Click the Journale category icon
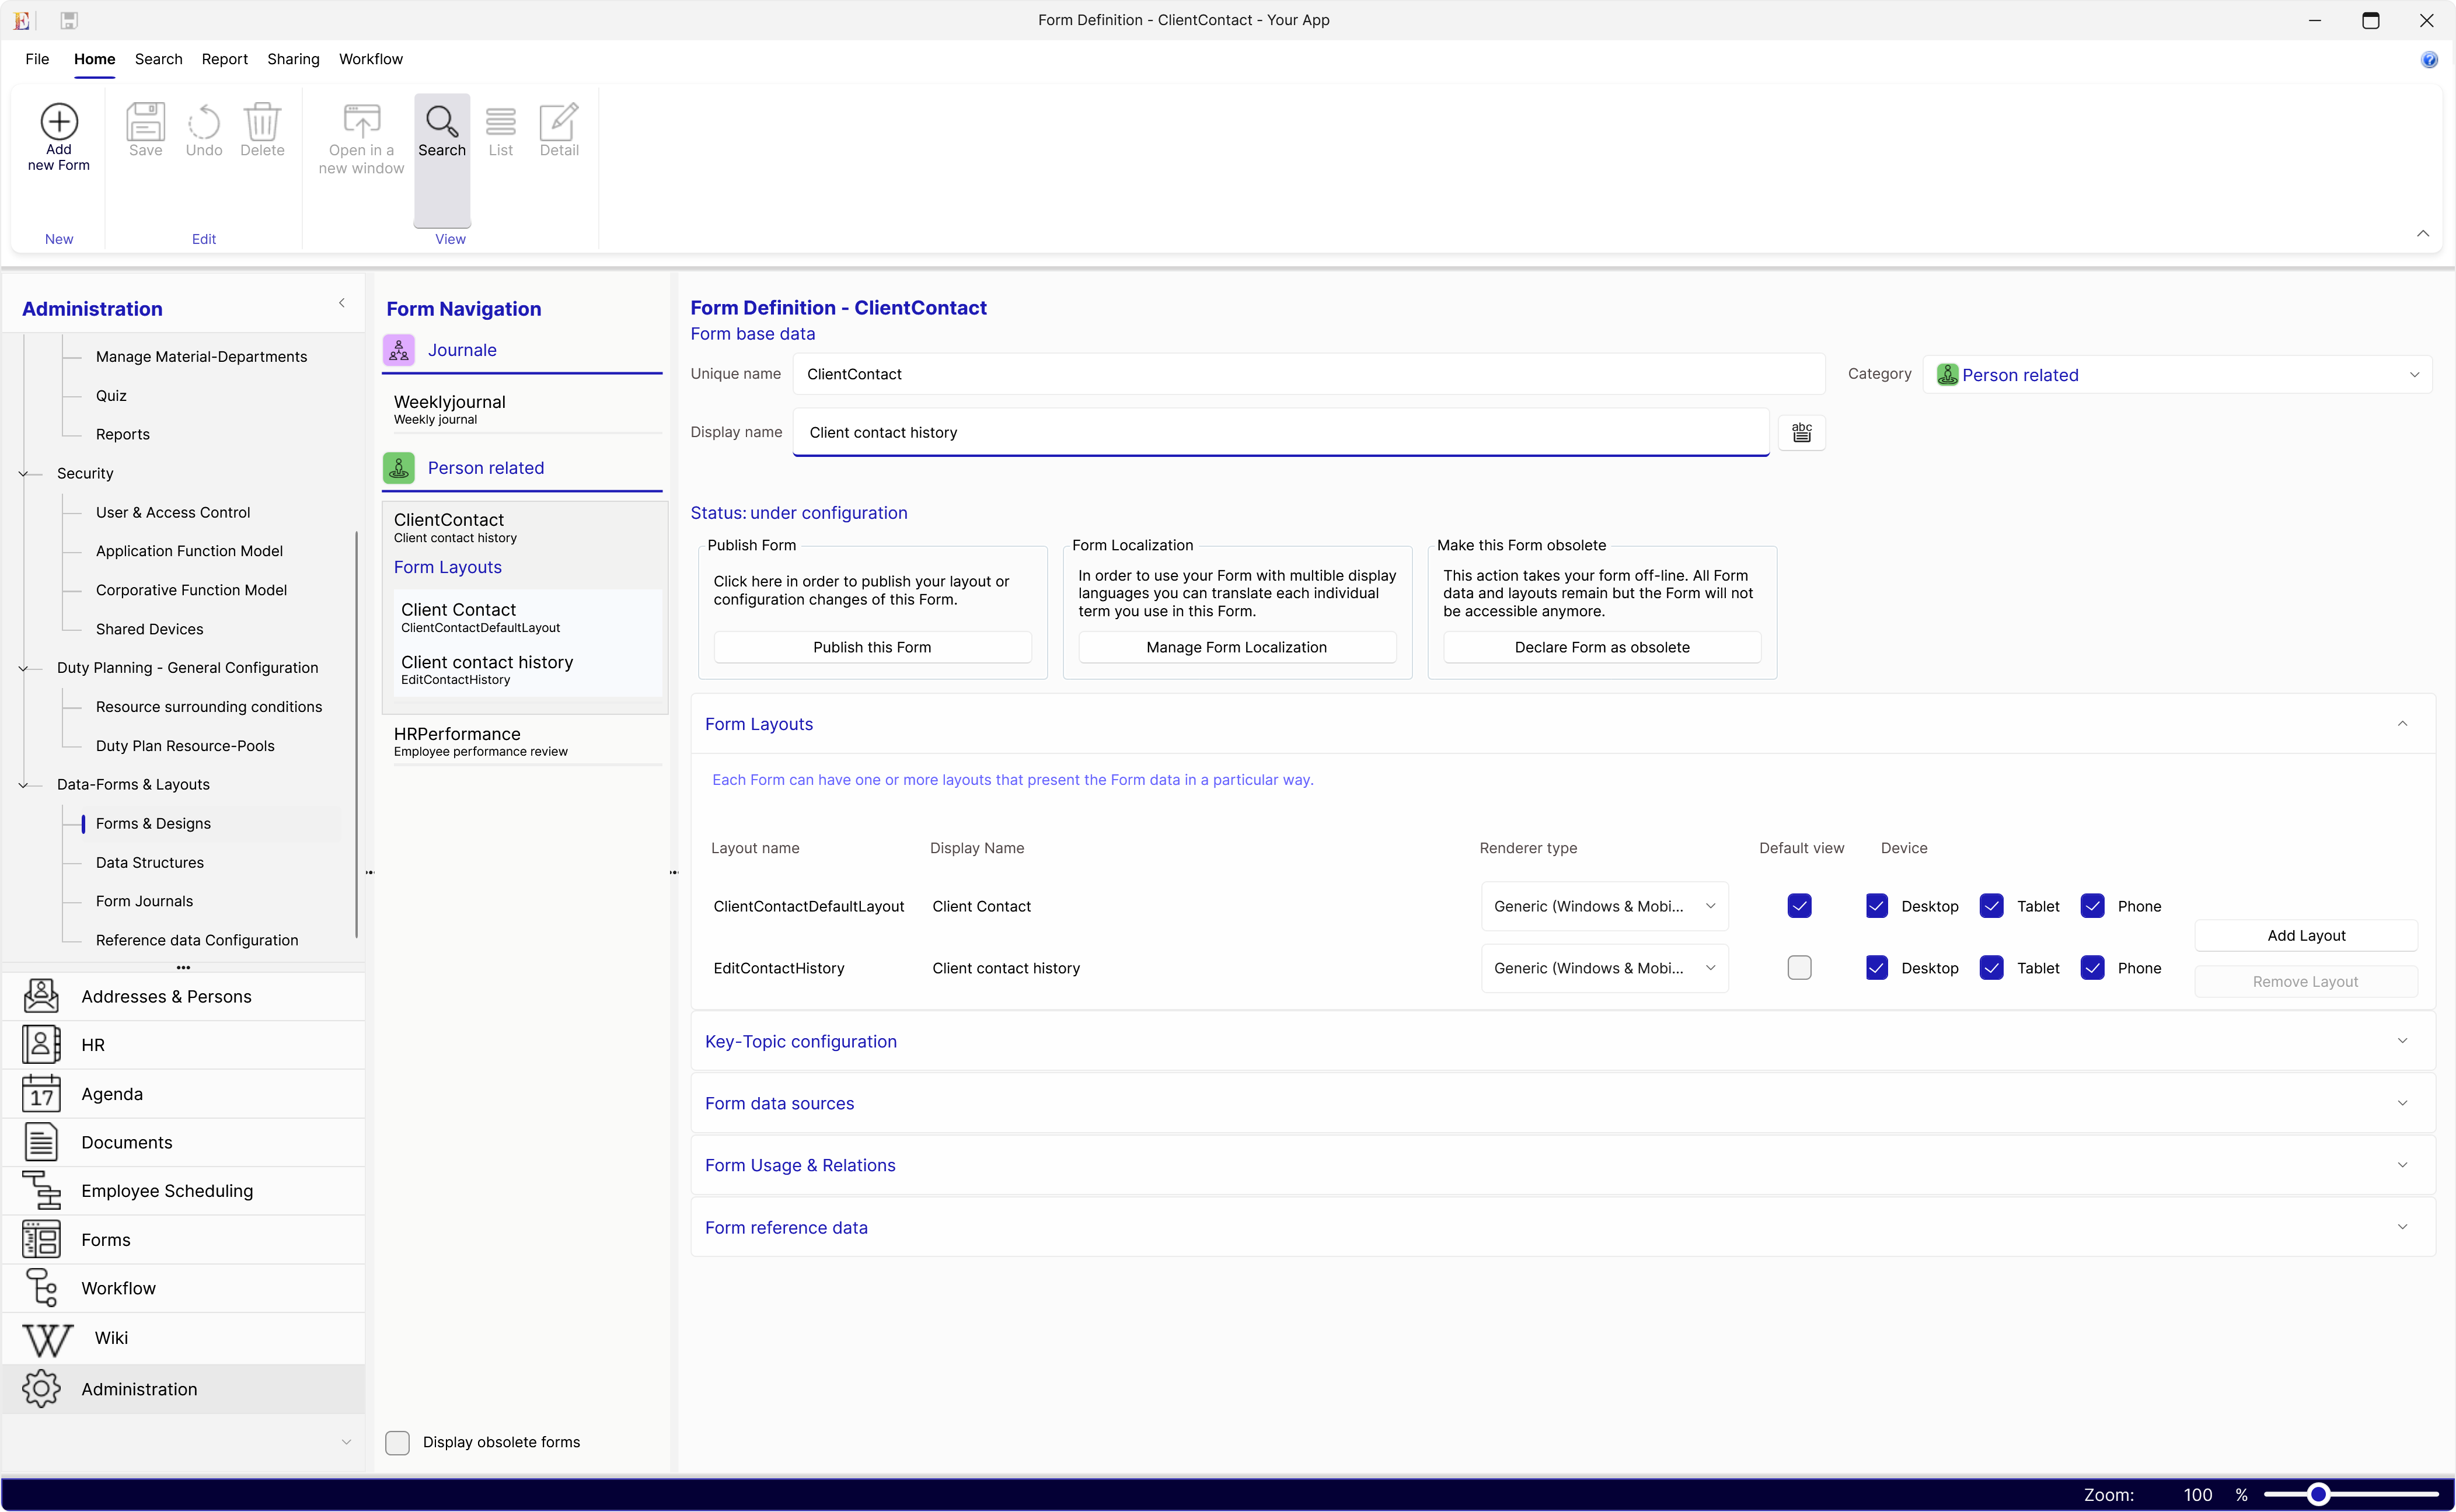Screen dimensions: 2456x1512 point(399,350)
